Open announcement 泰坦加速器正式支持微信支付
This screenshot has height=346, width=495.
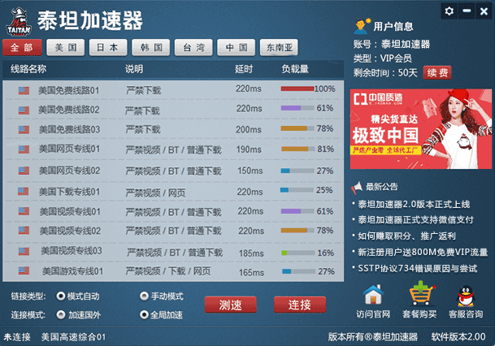(x=416, y=220)
